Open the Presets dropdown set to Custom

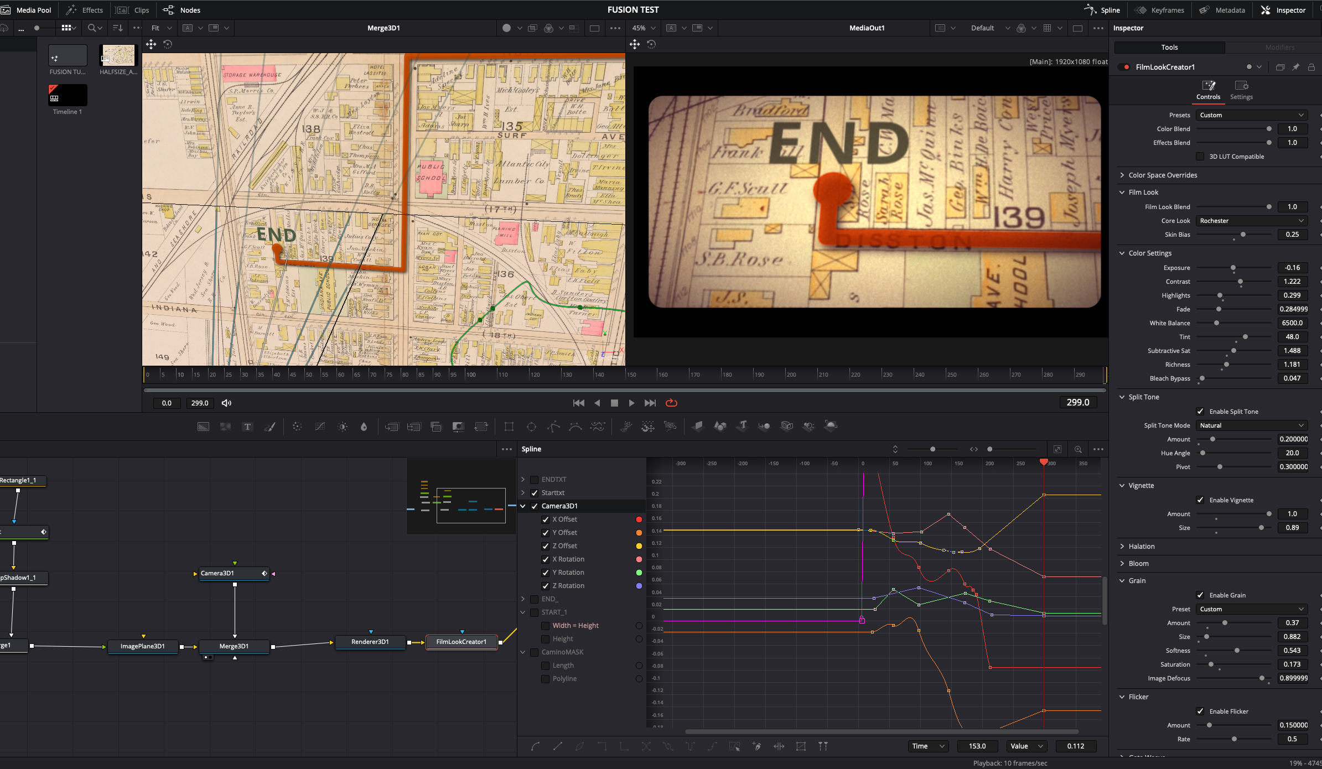click(1252, 115)
